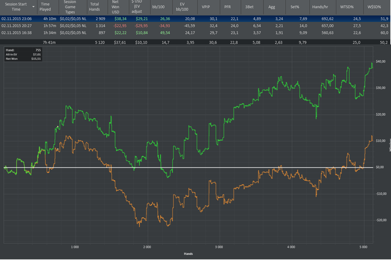The width and height of the screenshot is (391, 260).
Task: Click summary EV adjust $10,10
Action: tap(141, 42)
